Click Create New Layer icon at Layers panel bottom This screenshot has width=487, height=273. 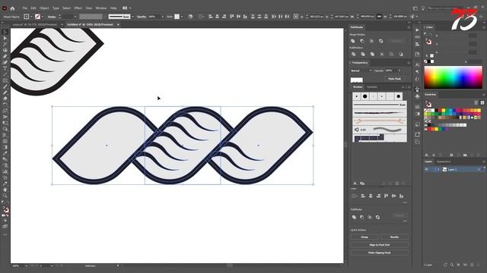pyautogui.click(x=472, y=265)
